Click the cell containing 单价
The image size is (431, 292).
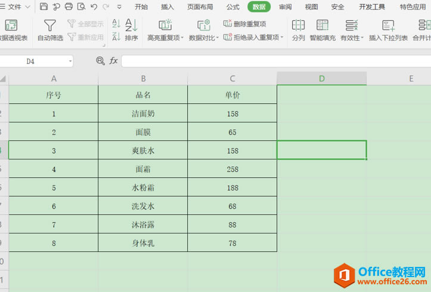pos(232,95)
